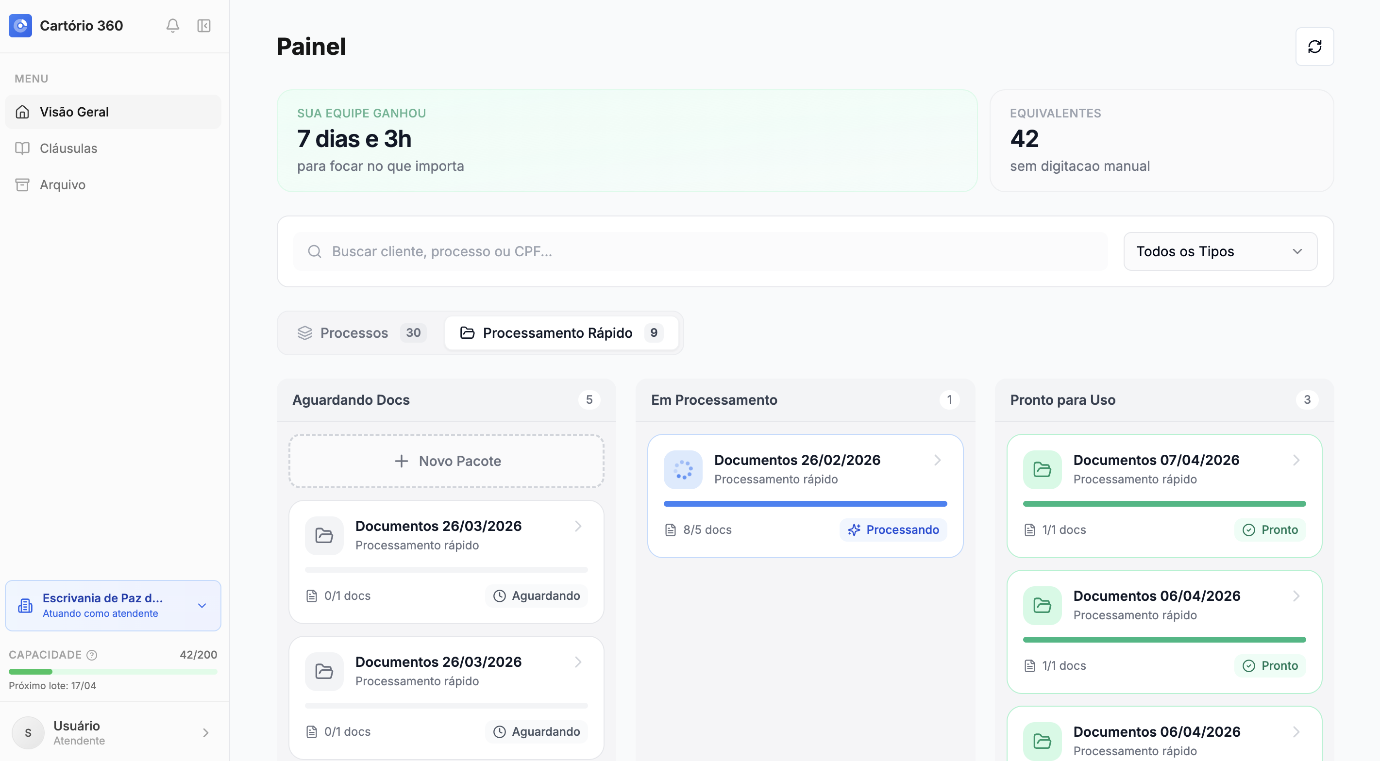
Task: Click the capacity progress bar
Action: tap(113, 672)
